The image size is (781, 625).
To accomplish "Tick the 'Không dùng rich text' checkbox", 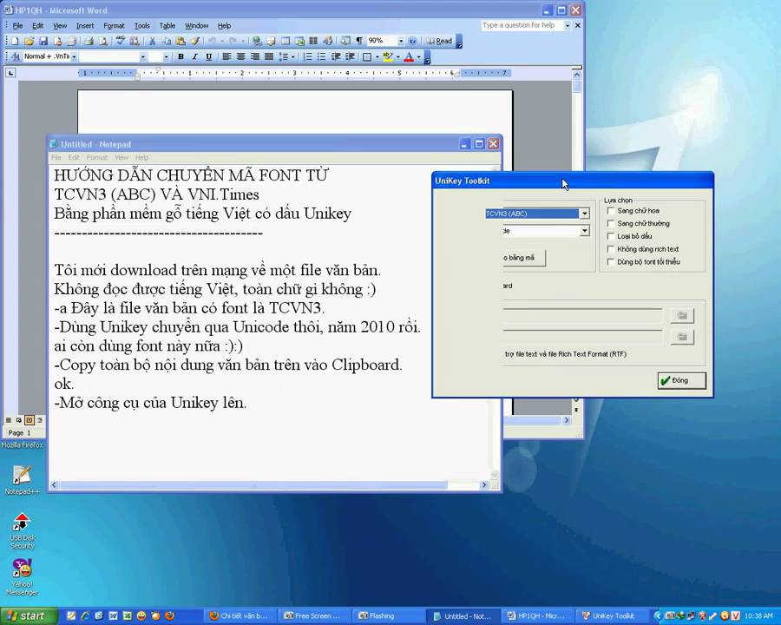I will click(611, 249).
